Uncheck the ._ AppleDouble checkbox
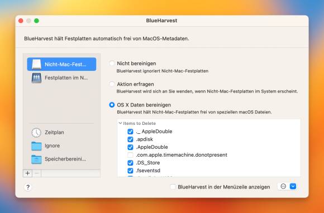The image size is (324, 213). click(130, 132)
